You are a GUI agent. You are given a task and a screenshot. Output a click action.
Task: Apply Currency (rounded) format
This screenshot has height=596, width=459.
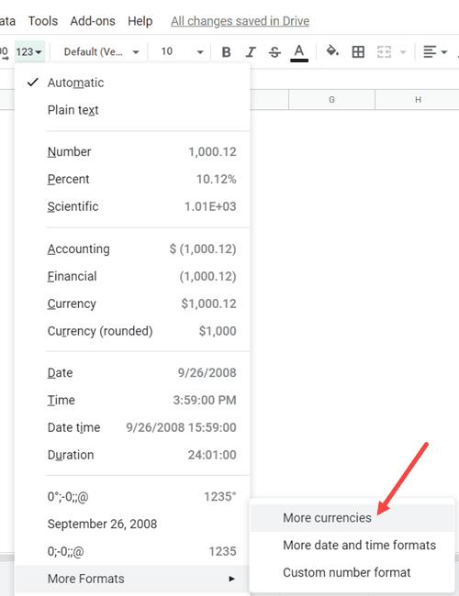pos(132,331)
